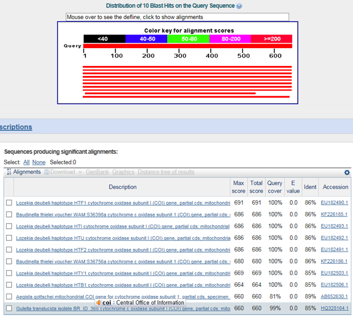Image resolution: width=353 pixels, height=317 pixels.
Task: Open accession AB852630.1
Action: click(335, 296)
